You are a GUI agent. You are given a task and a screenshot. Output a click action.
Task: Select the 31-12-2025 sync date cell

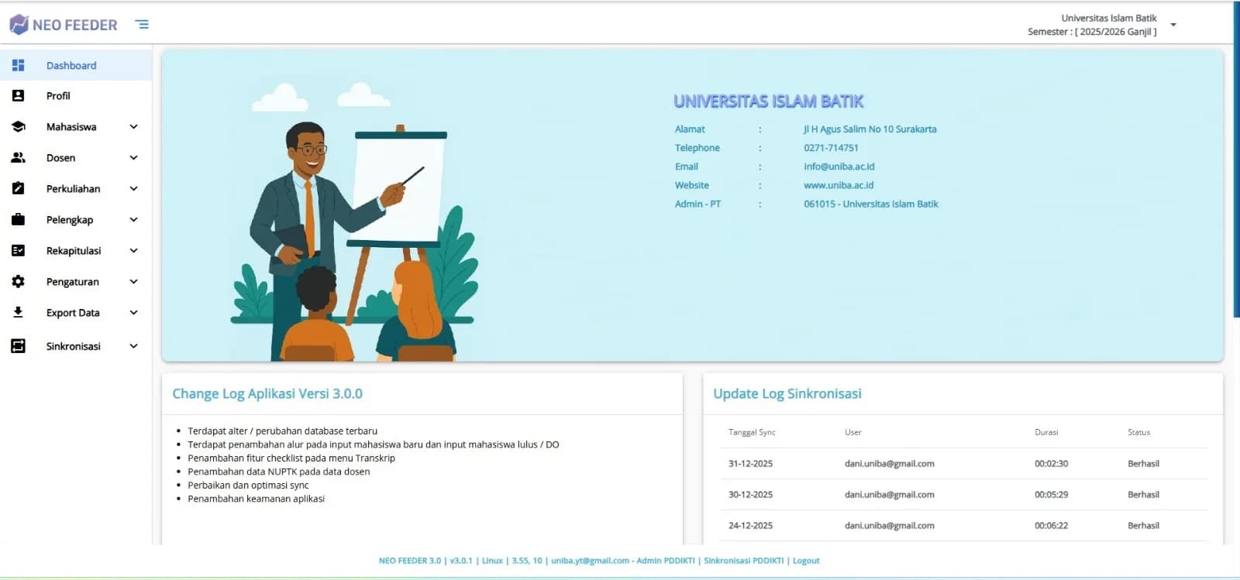click(x=750, y=464)
